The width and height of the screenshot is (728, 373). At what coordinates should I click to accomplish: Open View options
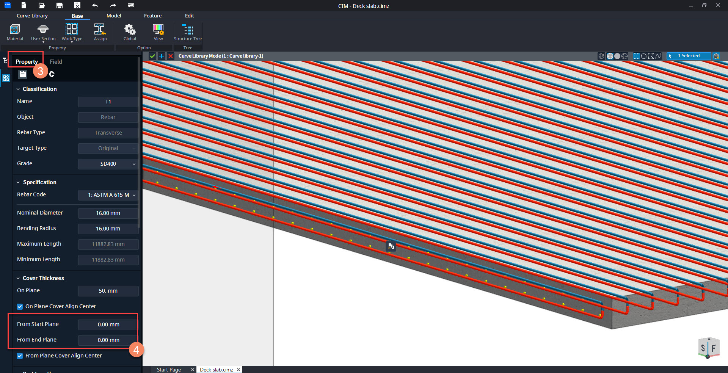pyautogui.click(x=158, y=32)
